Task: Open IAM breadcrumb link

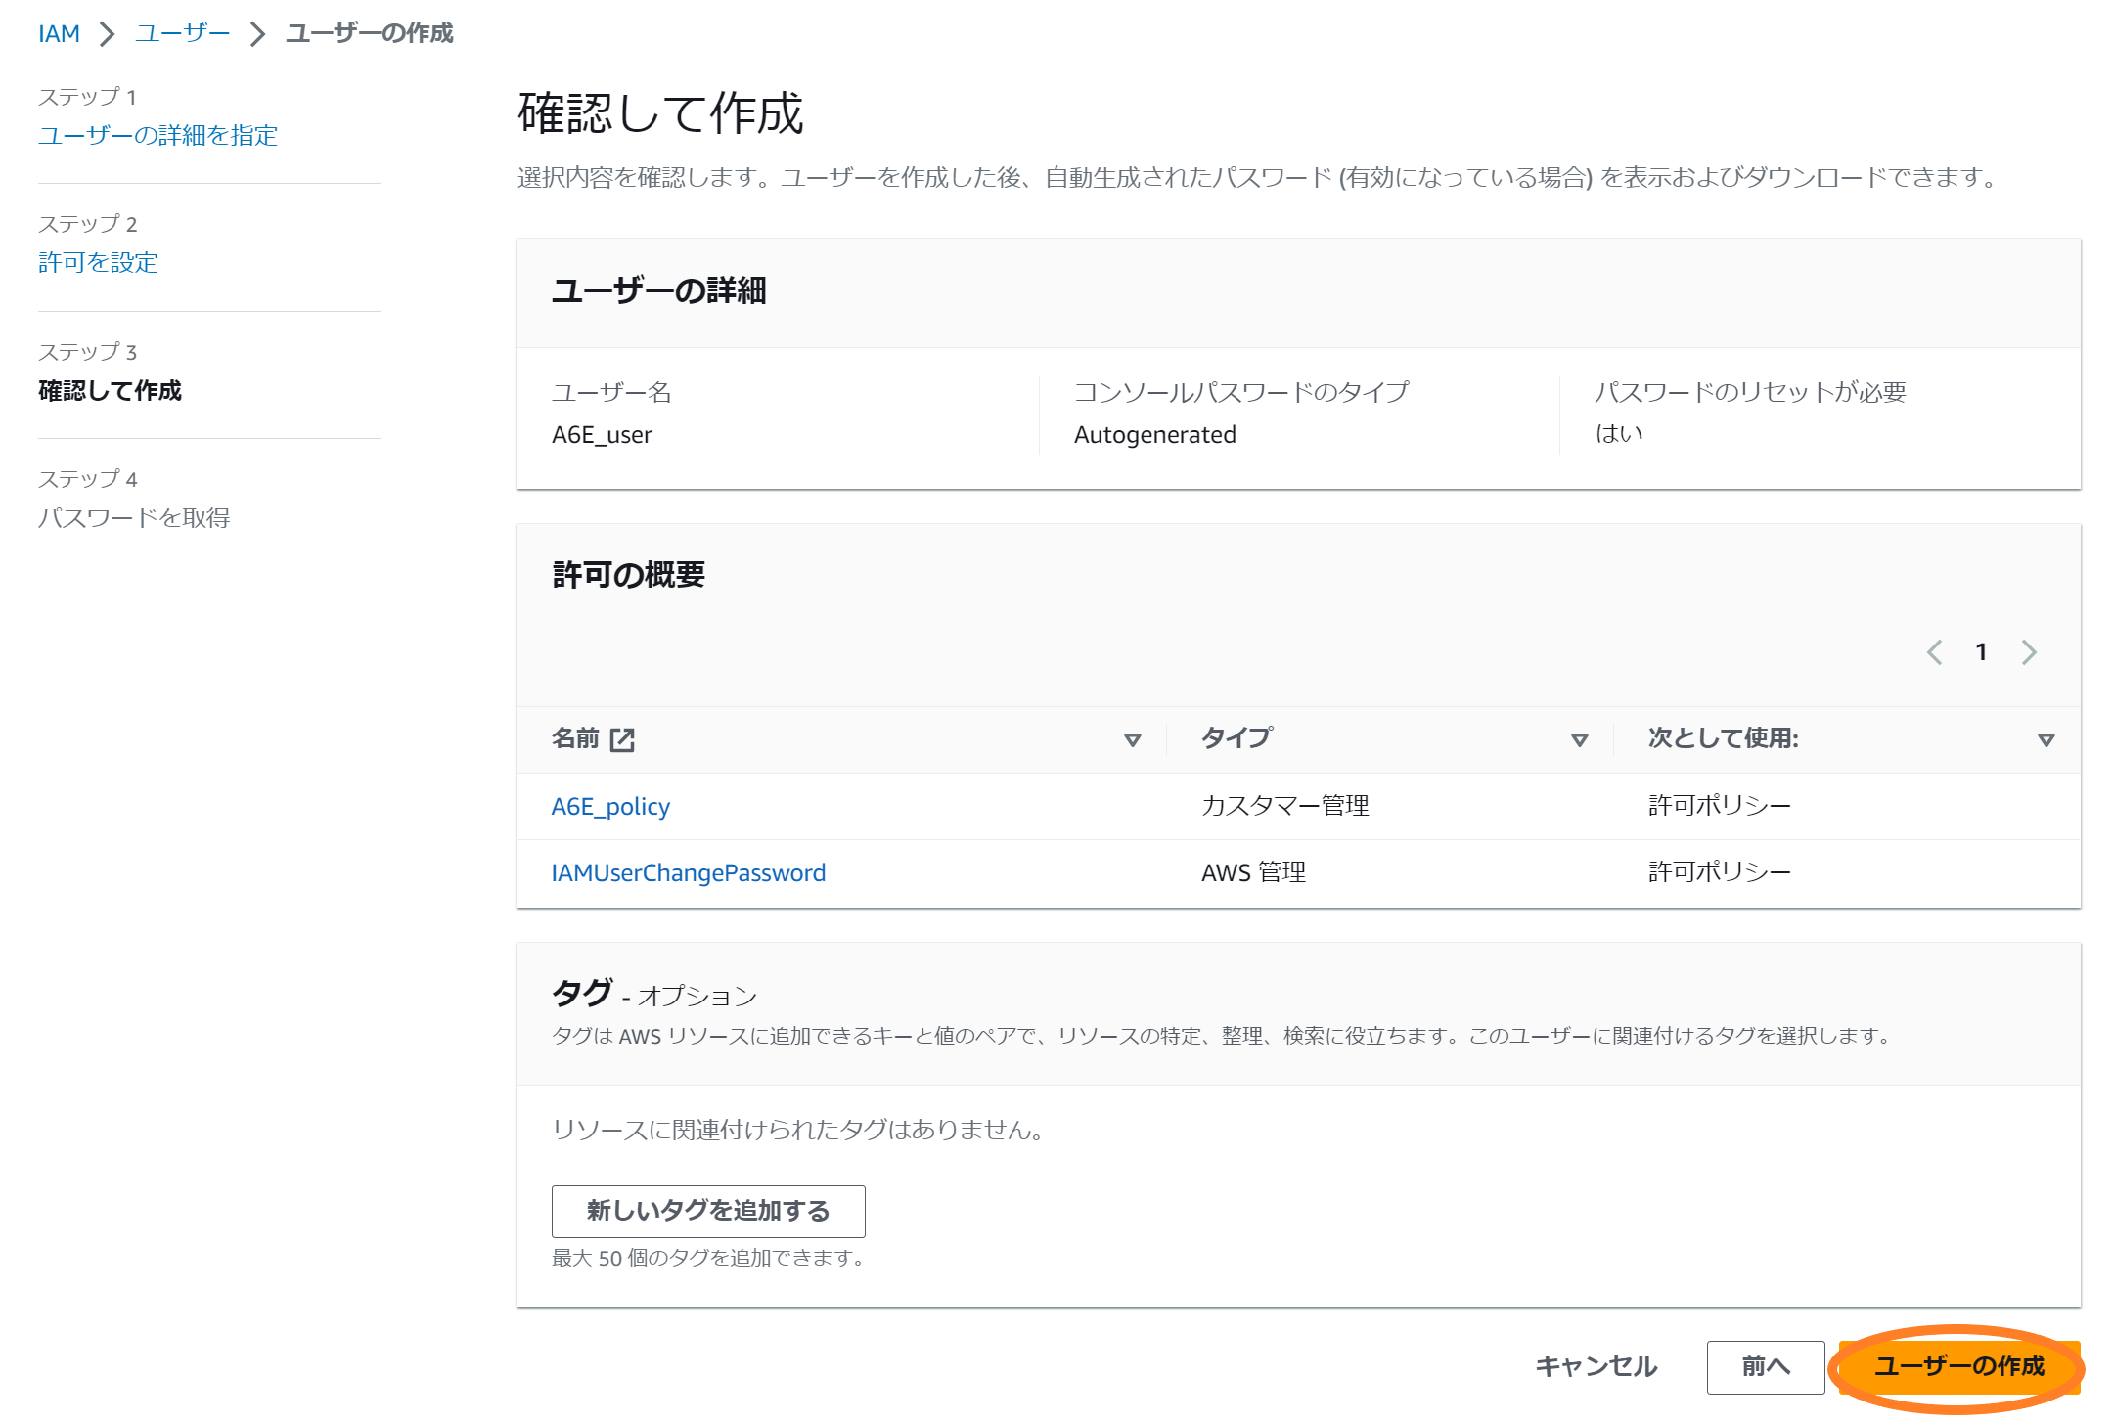Action: coord(59,34)
